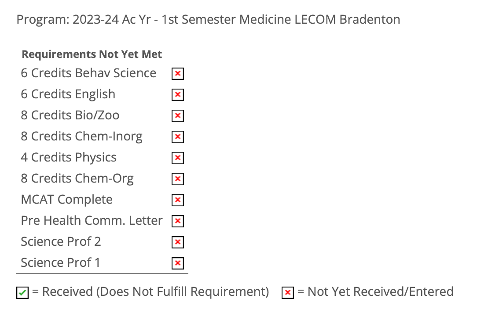Image resolution: width=499 pixels, height=309 pixels.
Task: Click the status icon beside 4 Credits Physics
Action: point(177,158)
